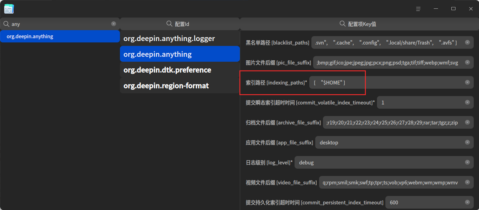Edit the log_level field showing debug

pyautogui.click(x=384, y=162)
